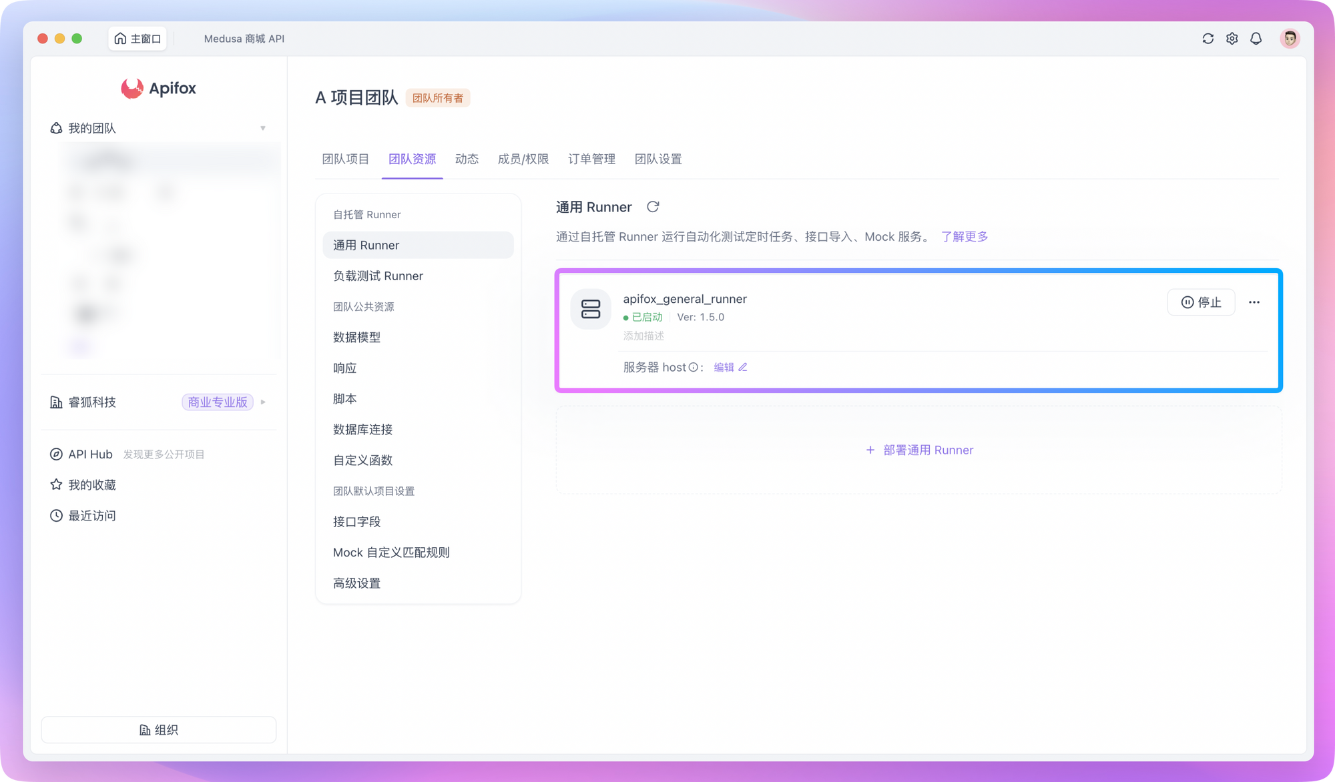This screenshot has height=782, width=1335.
Task: Expand the 睿狐科技 organization arrow
Action: pyautogui.click(x=263, y=402)
